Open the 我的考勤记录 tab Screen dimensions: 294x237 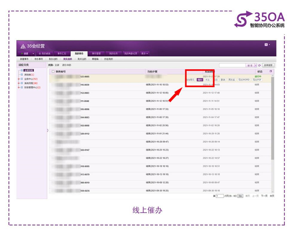point(131,54)
